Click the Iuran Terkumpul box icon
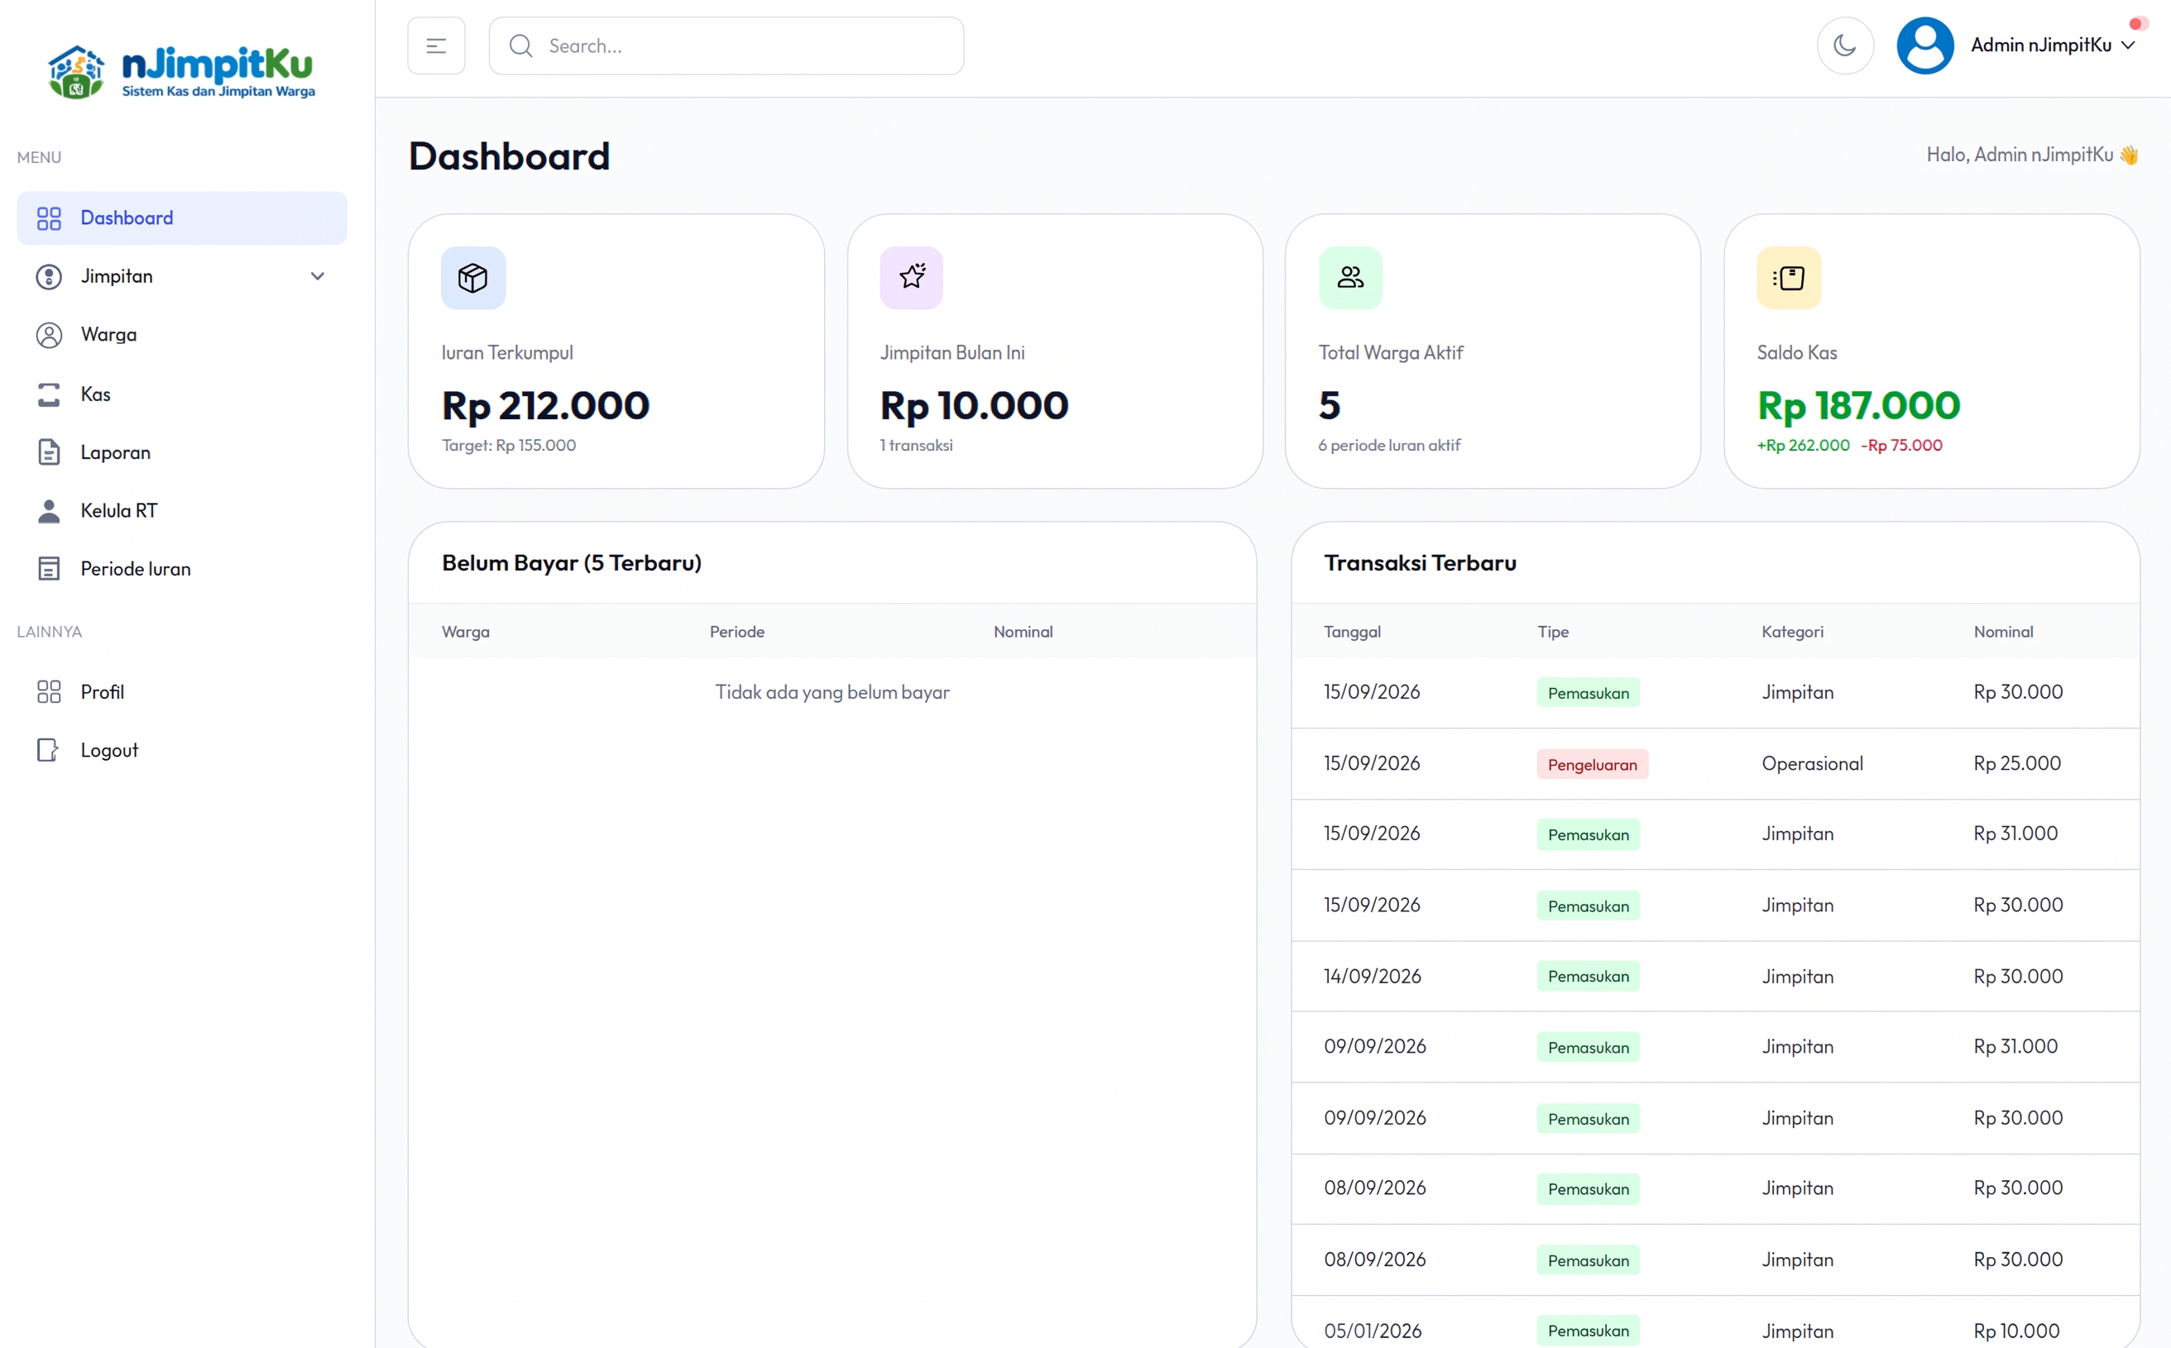The height and width of the screenshot is (1348, 2171). pos(472,278)
